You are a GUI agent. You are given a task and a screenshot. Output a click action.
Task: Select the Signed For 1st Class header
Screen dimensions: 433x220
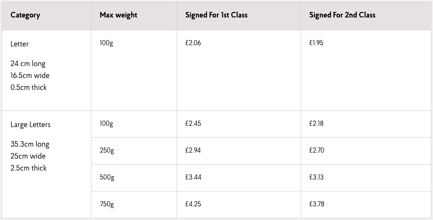point(216,15)
